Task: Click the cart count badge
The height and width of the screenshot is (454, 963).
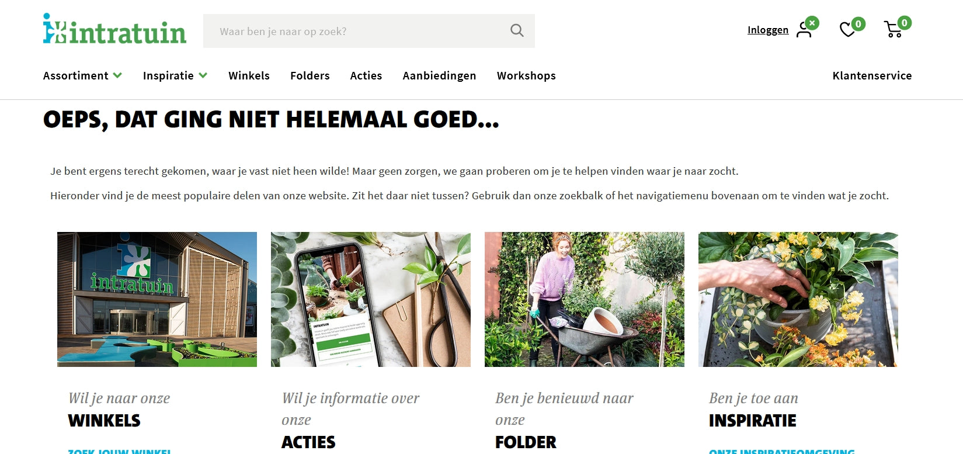Action: 904,23
